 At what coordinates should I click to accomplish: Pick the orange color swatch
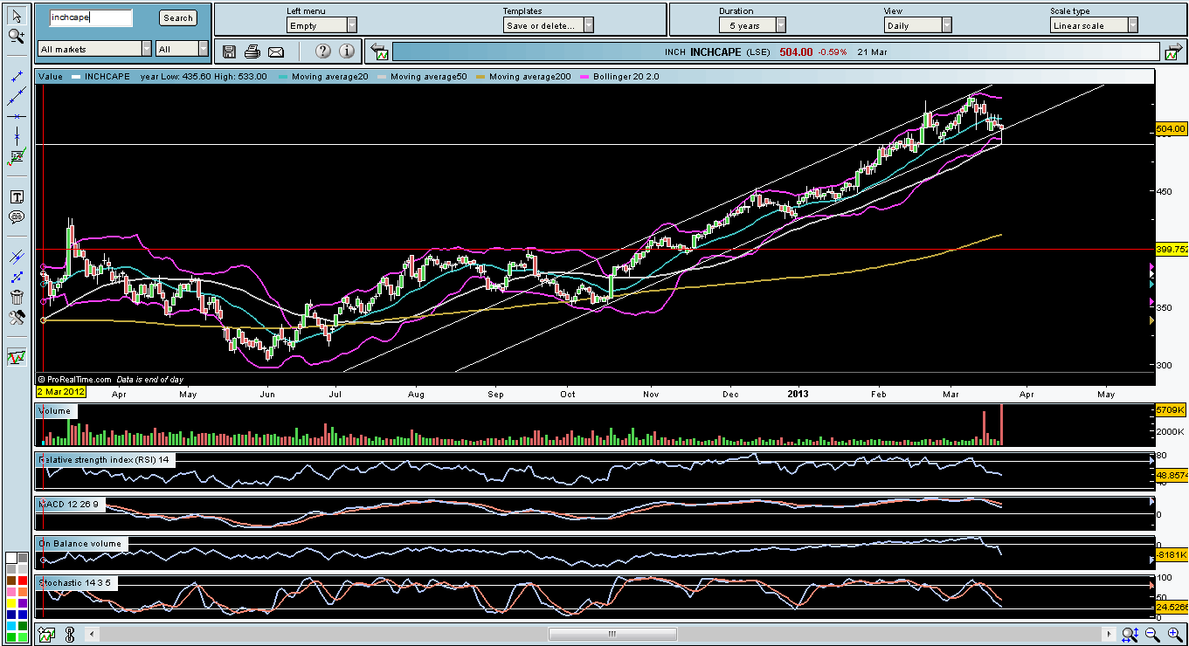click(22, 592)
